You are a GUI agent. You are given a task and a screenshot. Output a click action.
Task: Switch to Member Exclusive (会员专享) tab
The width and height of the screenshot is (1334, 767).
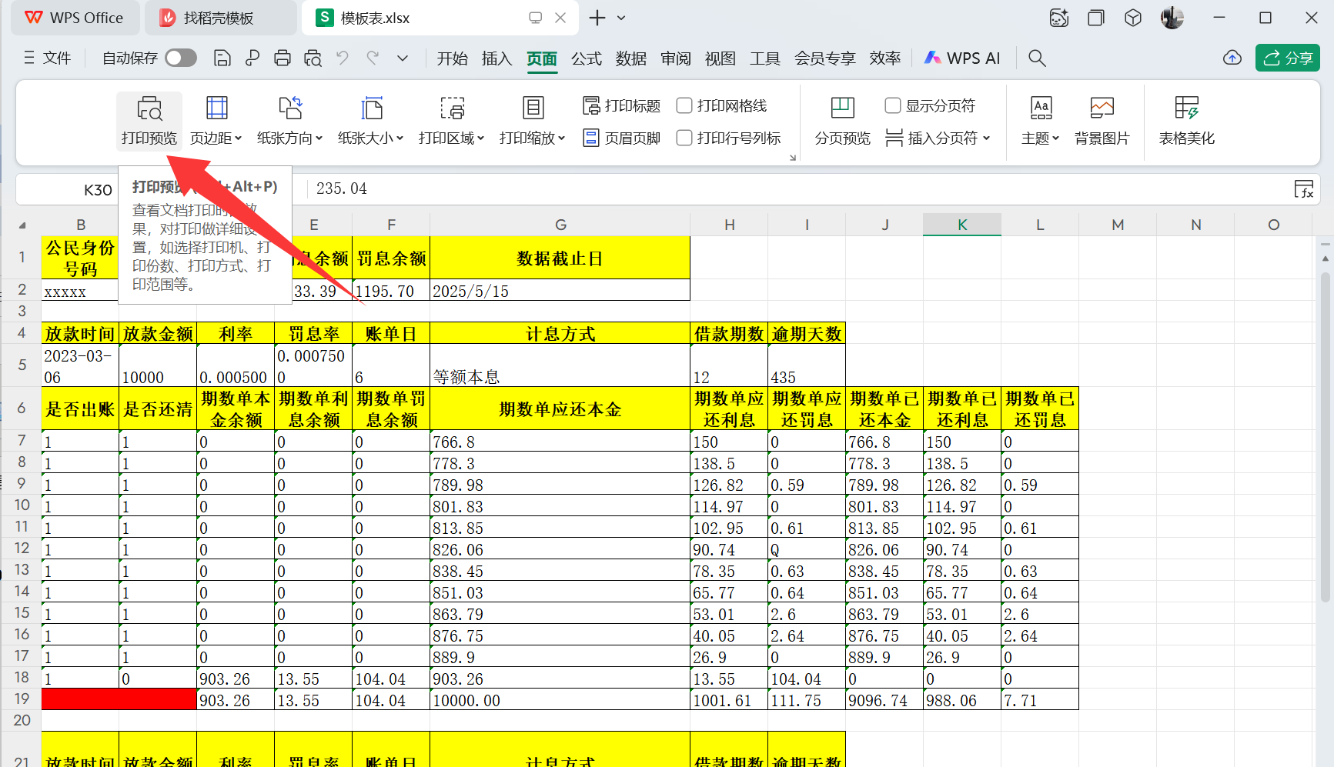point(825,58)
